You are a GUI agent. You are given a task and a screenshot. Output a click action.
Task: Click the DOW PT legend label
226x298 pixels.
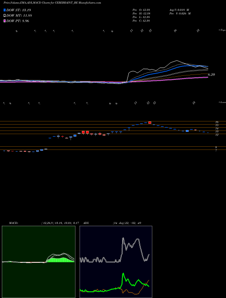click(18, 21)
